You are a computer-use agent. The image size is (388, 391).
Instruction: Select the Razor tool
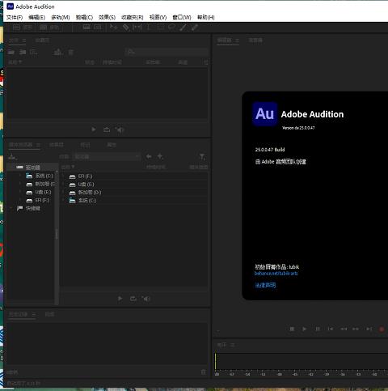(x=126, y=28)
